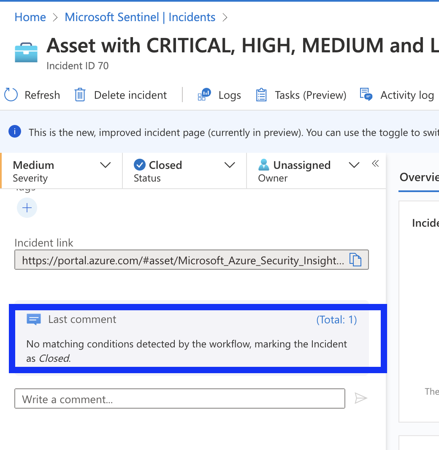Click the Last comment speech bubble icon

pyautogui.click(x=34, y=320)
